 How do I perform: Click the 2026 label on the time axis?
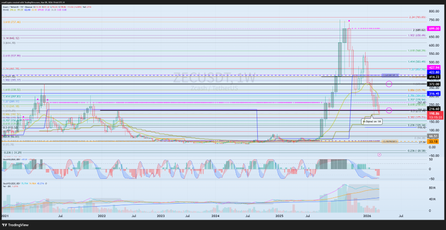pos(368,216)
